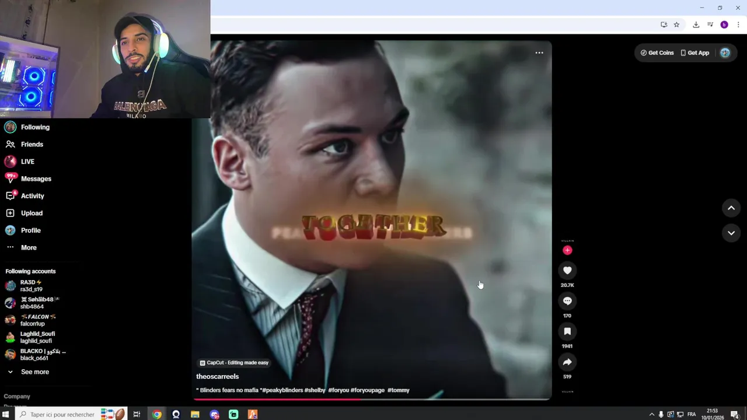The height and width of the screenshot is (420, 747).
Task: Click the Company footer link
Action: pos(17,397)
